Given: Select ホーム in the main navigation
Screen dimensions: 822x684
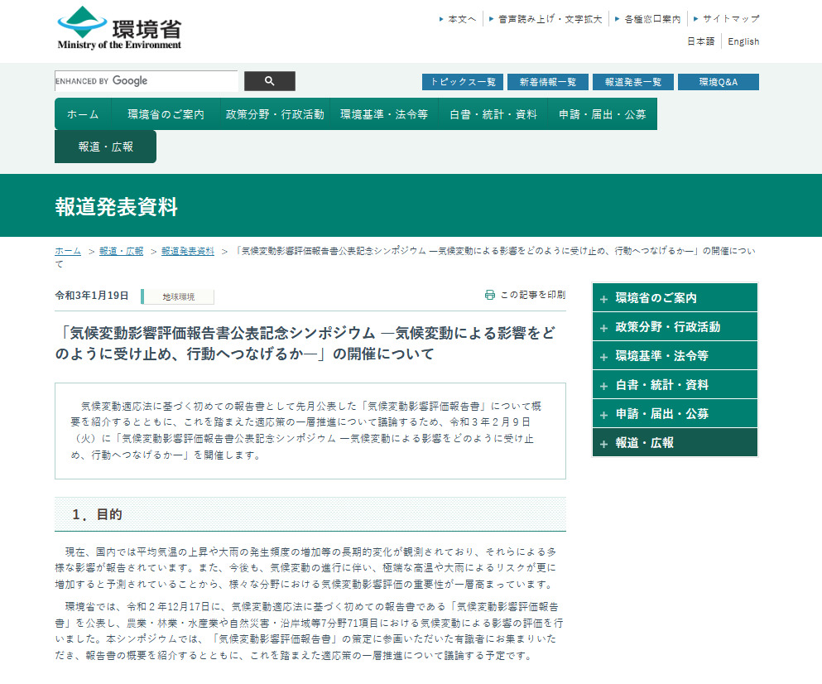Looking at the screenshot, I should point(82,113).
